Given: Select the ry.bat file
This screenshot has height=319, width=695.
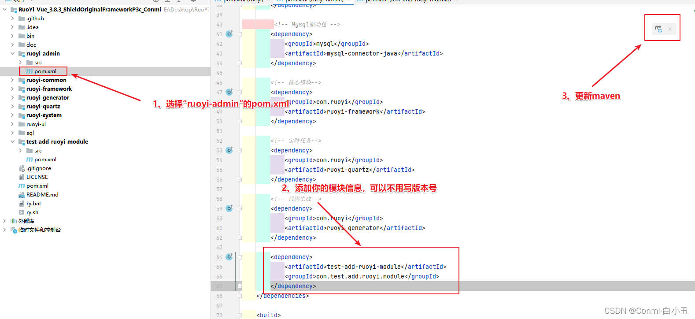Looking at the screenshot, I should coord(33,203).
